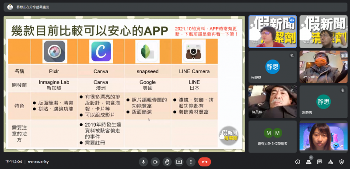Click the Snapseed leaf icon on slide
Screen dimensions: 350x169
point(147,52)
